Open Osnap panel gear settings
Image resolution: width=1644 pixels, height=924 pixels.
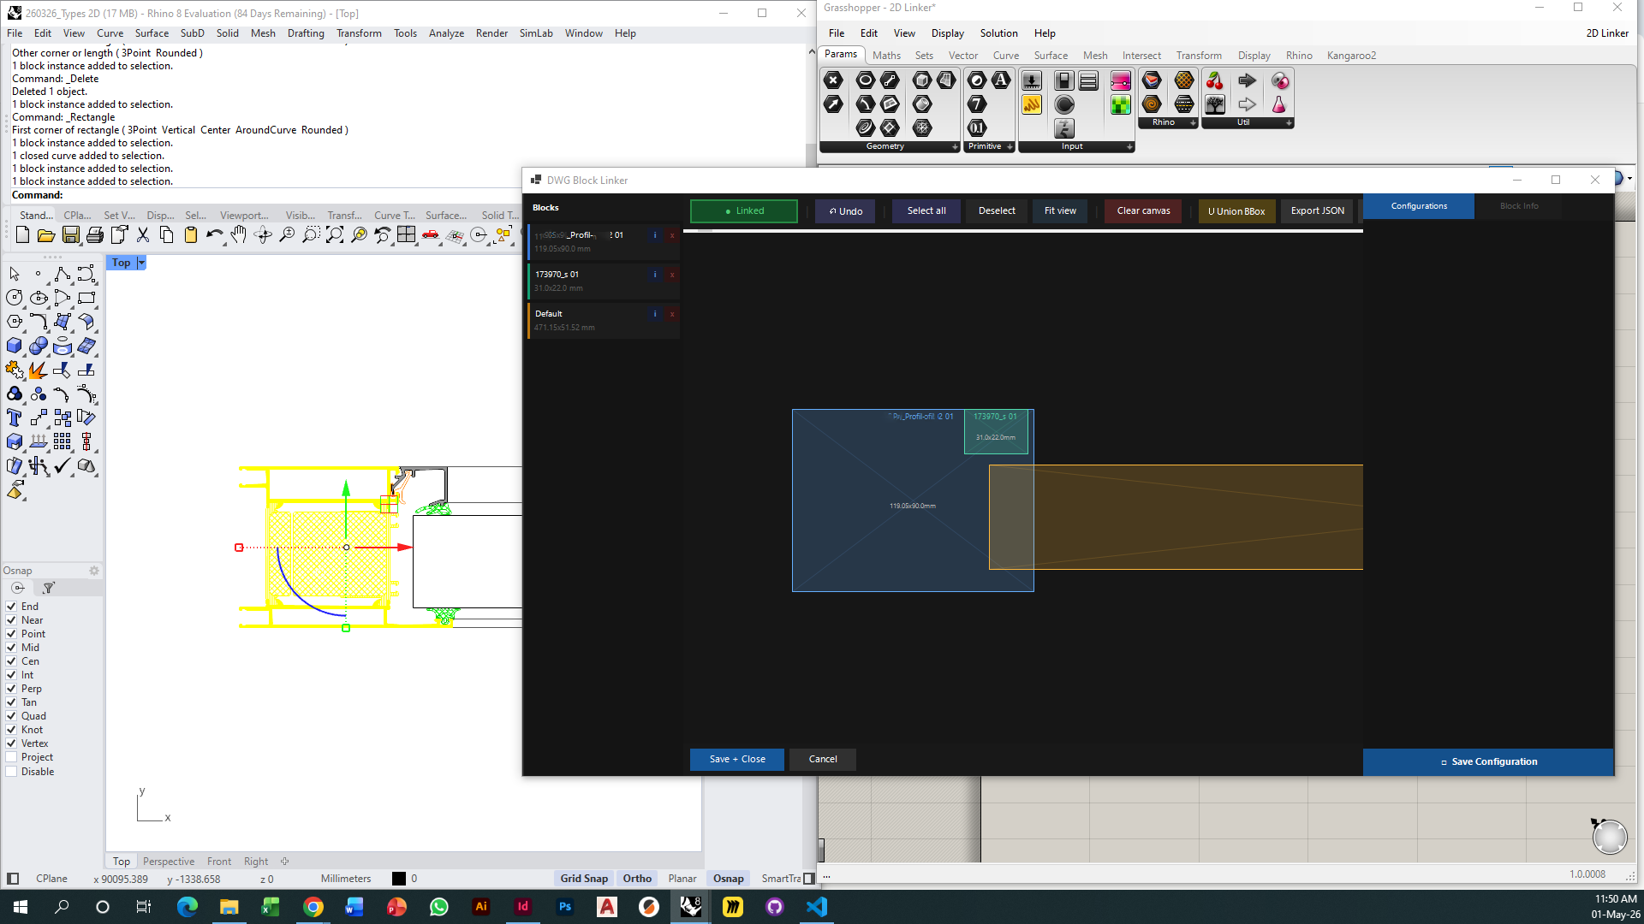coord(94,571)
